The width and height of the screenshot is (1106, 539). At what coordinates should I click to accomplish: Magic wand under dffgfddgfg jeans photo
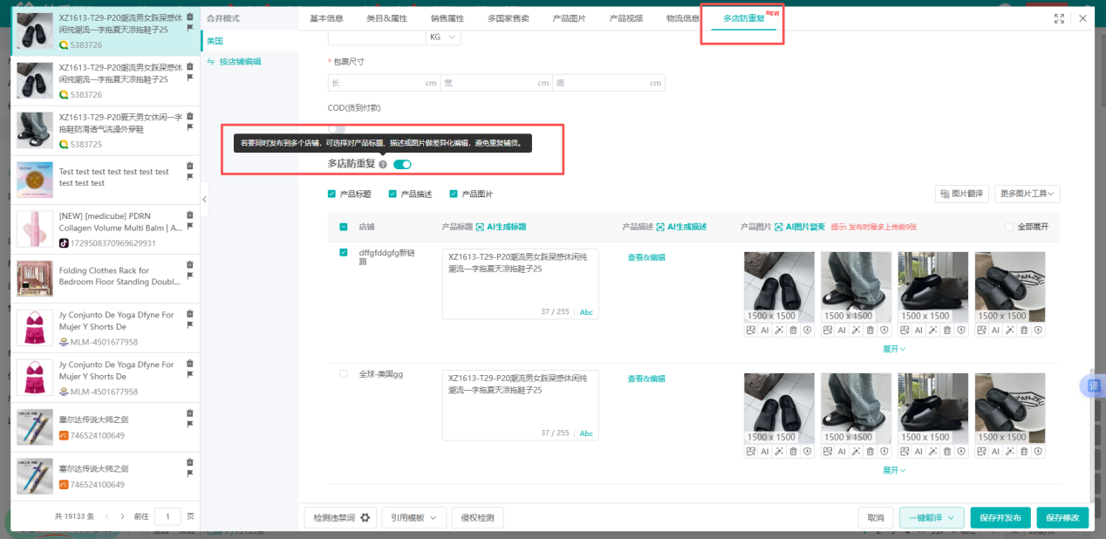857,330
